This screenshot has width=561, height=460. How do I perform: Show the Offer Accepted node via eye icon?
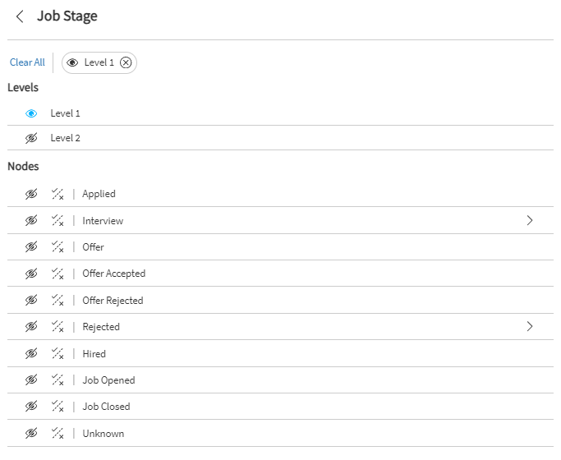click(x=31, y=274)
